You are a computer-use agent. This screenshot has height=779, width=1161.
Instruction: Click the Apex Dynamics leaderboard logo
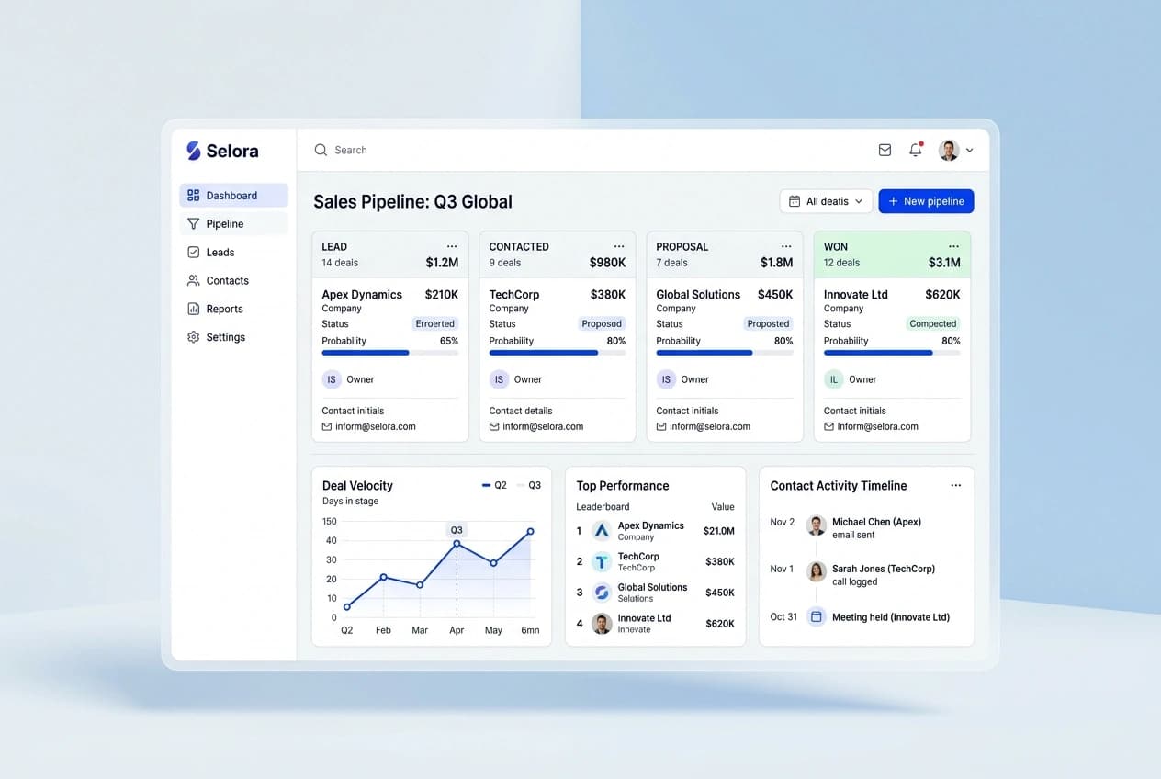[602, 530]
